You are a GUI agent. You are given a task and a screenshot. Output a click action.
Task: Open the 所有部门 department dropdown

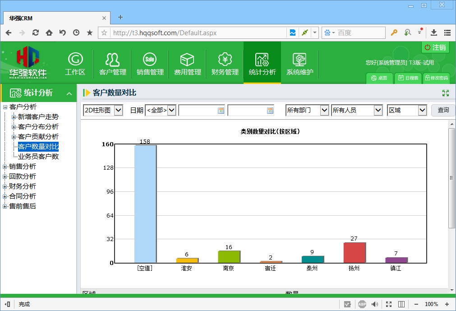pyautogui.click(x=307, y=110)
